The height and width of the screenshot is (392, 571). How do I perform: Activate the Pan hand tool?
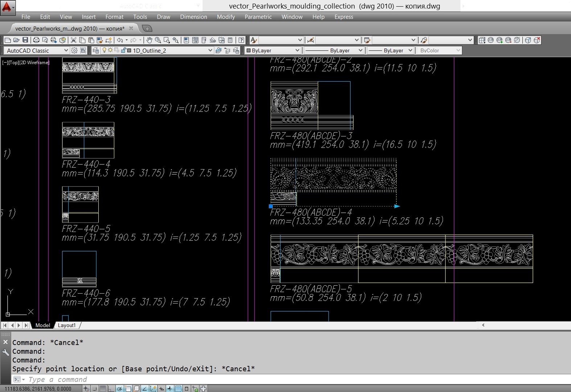click(x=149, y=40)
